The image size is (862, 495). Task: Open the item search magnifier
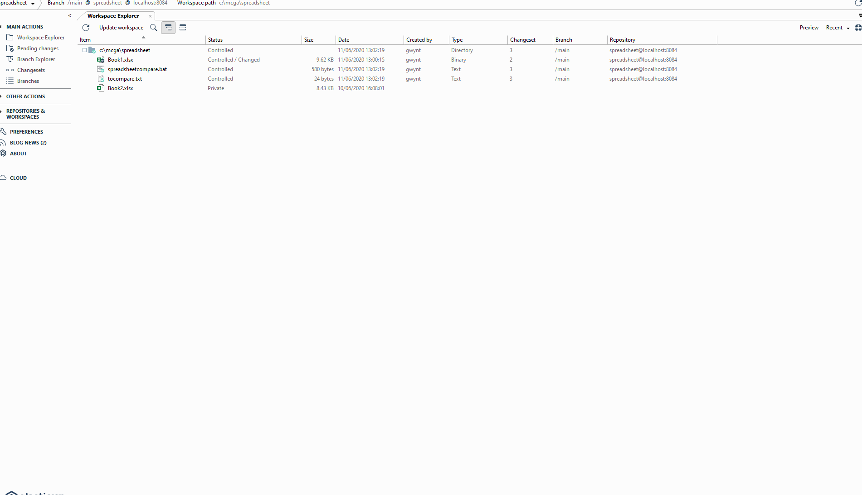153,28
